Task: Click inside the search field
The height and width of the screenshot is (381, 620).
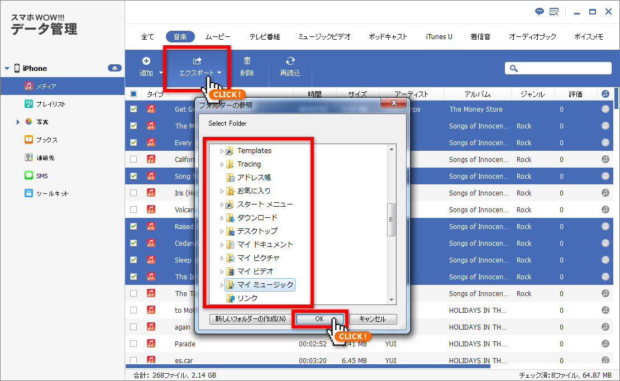Action: point(559,68)
